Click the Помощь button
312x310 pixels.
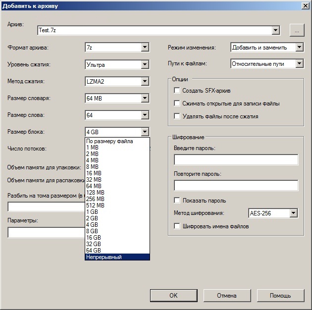point(281,296)
